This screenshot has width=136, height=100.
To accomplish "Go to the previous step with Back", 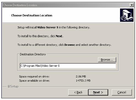I will (x=78, y=92).
